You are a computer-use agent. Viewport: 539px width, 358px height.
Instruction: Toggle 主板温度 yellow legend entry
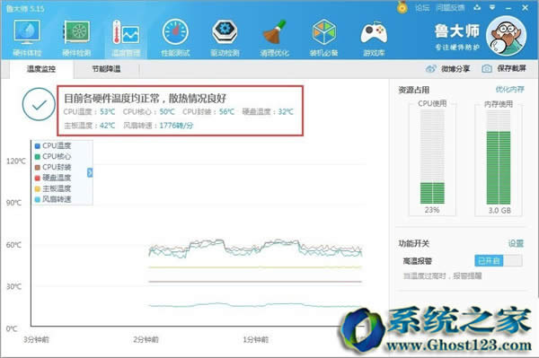pos(53,188)
